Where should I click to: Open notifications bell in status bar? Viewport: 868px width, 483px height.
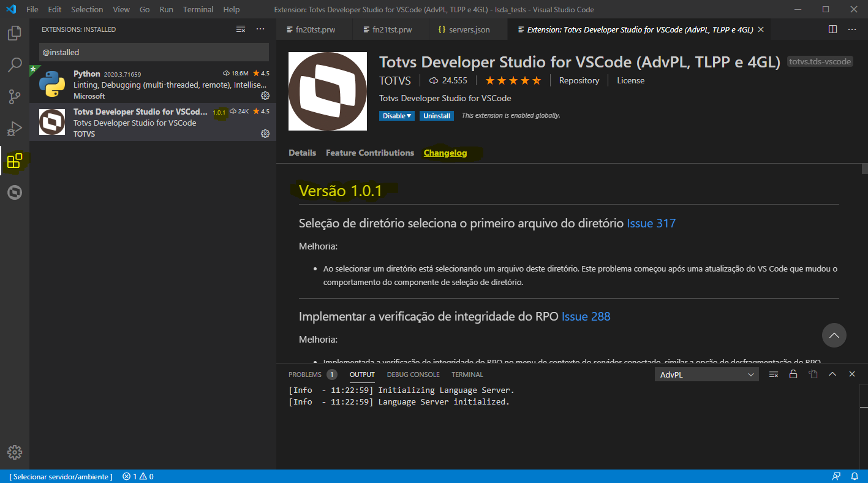[854, 476]
